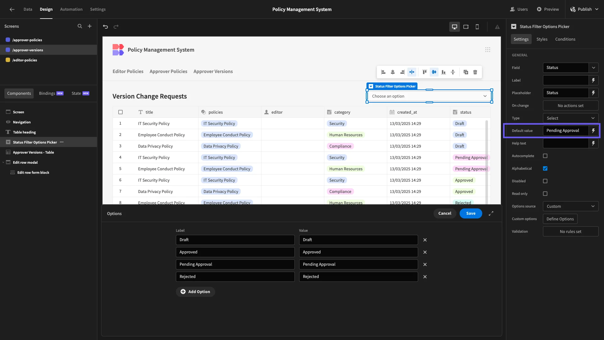Open the warning triangle icon
The image size is (604, 340).
[497, 27]
